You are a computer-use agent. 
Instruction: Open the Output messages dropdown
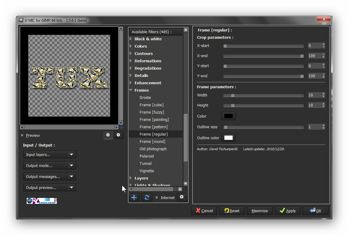[50, 176]
